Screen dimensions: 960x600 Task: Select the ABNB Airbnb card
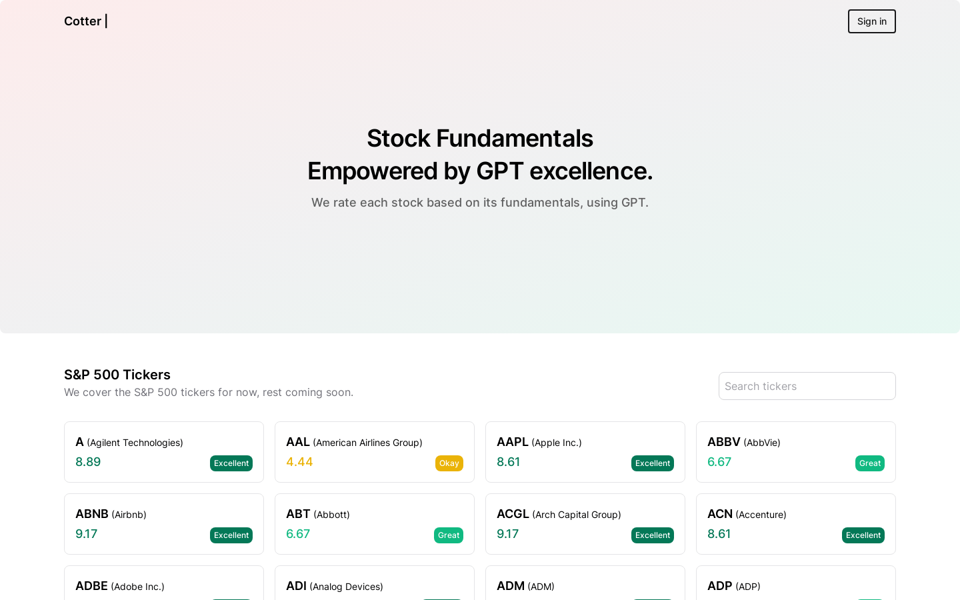click(163, 523)
